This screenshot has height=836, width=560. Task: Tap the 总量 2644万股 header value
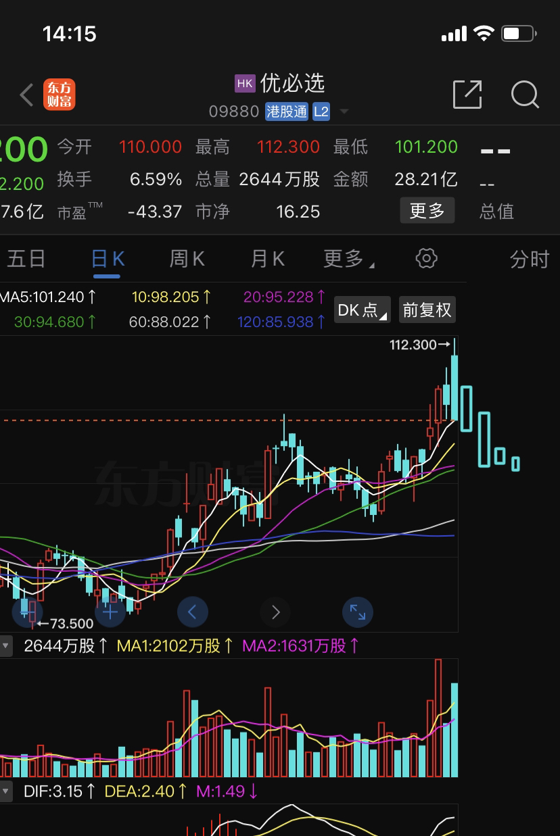click(x=279, y=179)
